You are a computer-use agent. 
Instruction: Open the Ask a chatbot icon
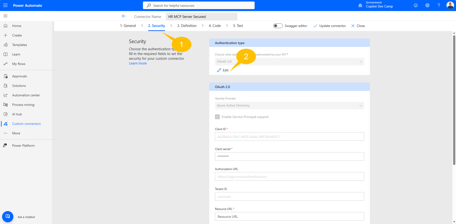(x=8, y=217)
